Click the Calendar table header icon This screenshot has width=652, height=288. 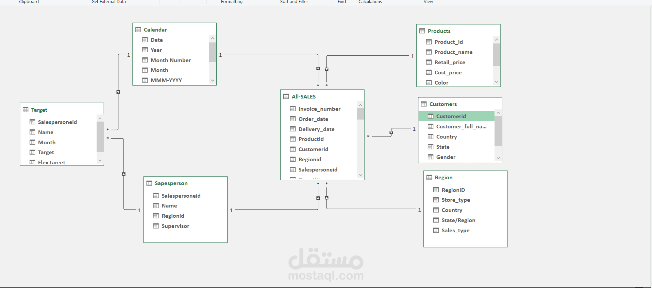[x=138, y=30]
